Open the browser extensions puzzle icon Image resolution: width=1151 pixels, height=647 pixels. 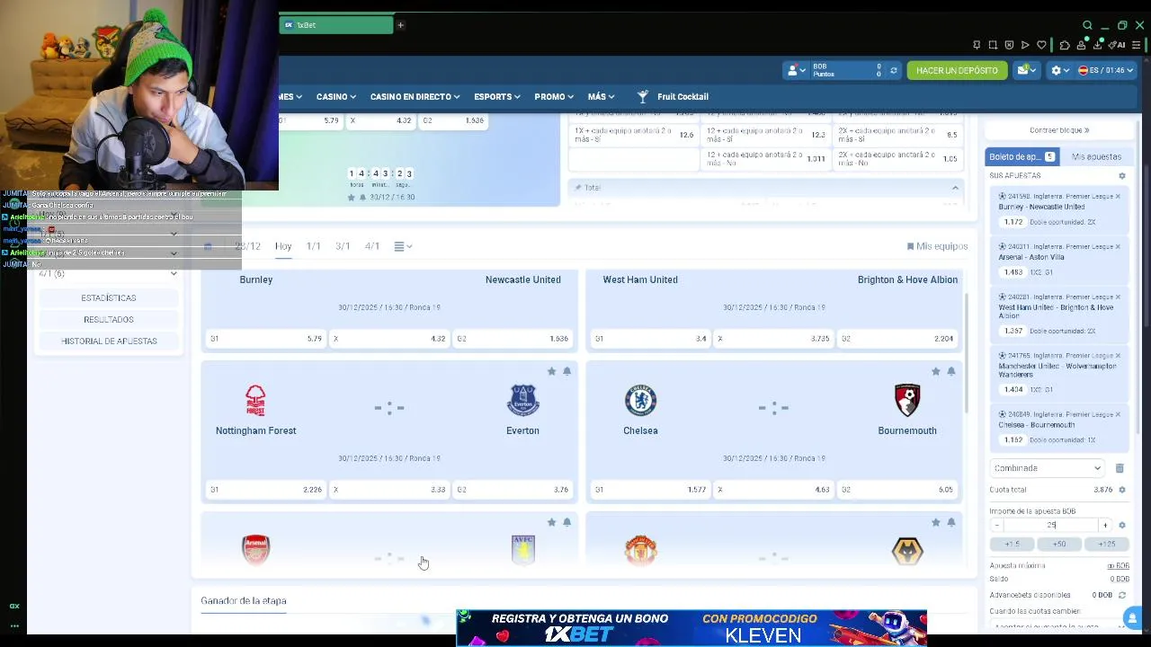coord(1065,45)
